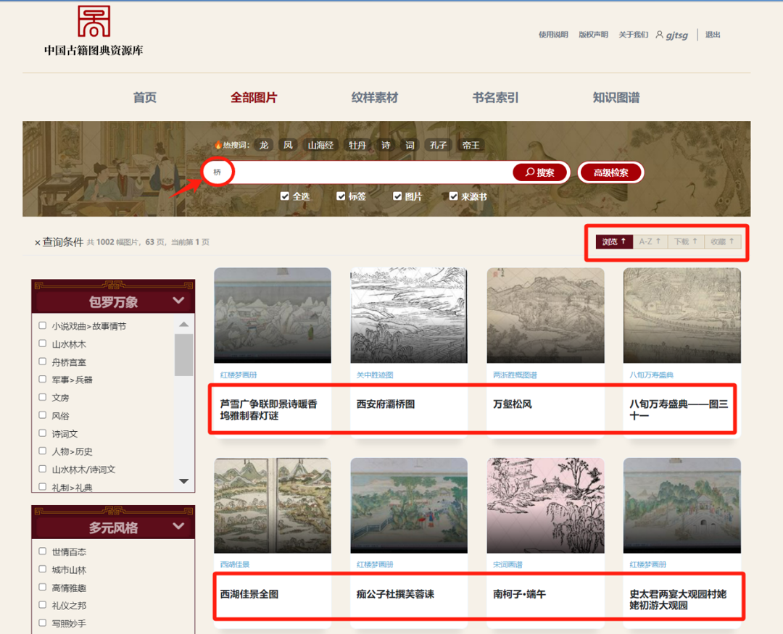Open title 痴公子杜撰芙蓉诔
The image size is (783, 634).
click(395, 594)
